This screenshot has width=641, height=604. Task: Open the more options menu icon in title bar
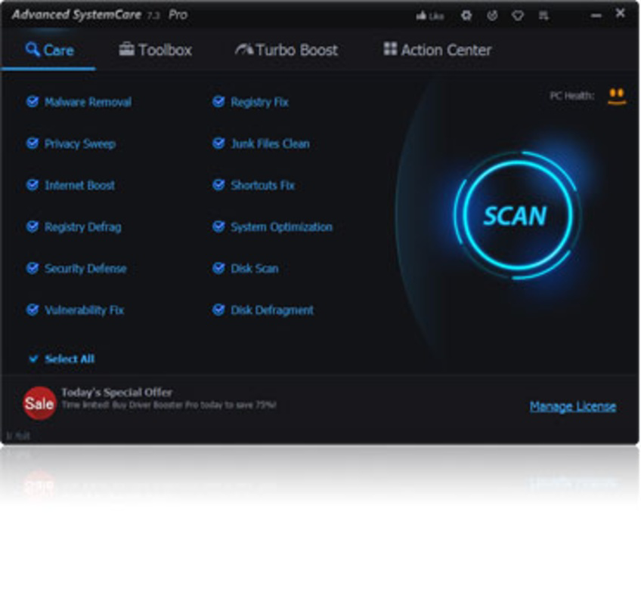(543, 16)
